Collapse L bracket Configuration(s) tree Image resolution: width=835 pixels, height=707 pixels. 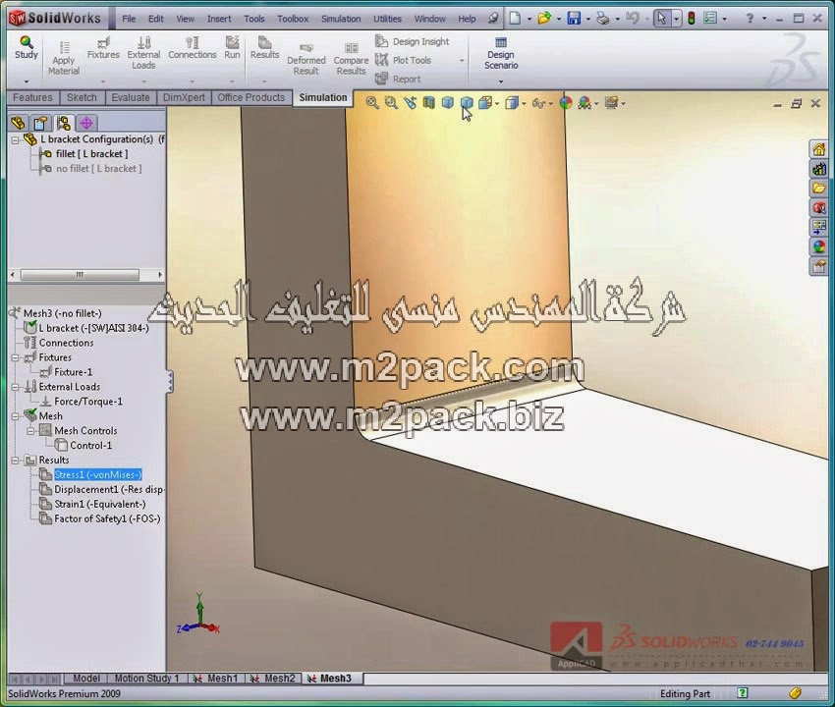[15, 140]
